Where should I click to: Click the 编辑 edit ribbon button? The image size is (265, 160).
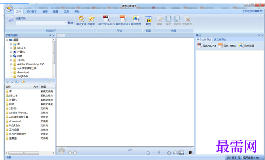pos(159,20)
